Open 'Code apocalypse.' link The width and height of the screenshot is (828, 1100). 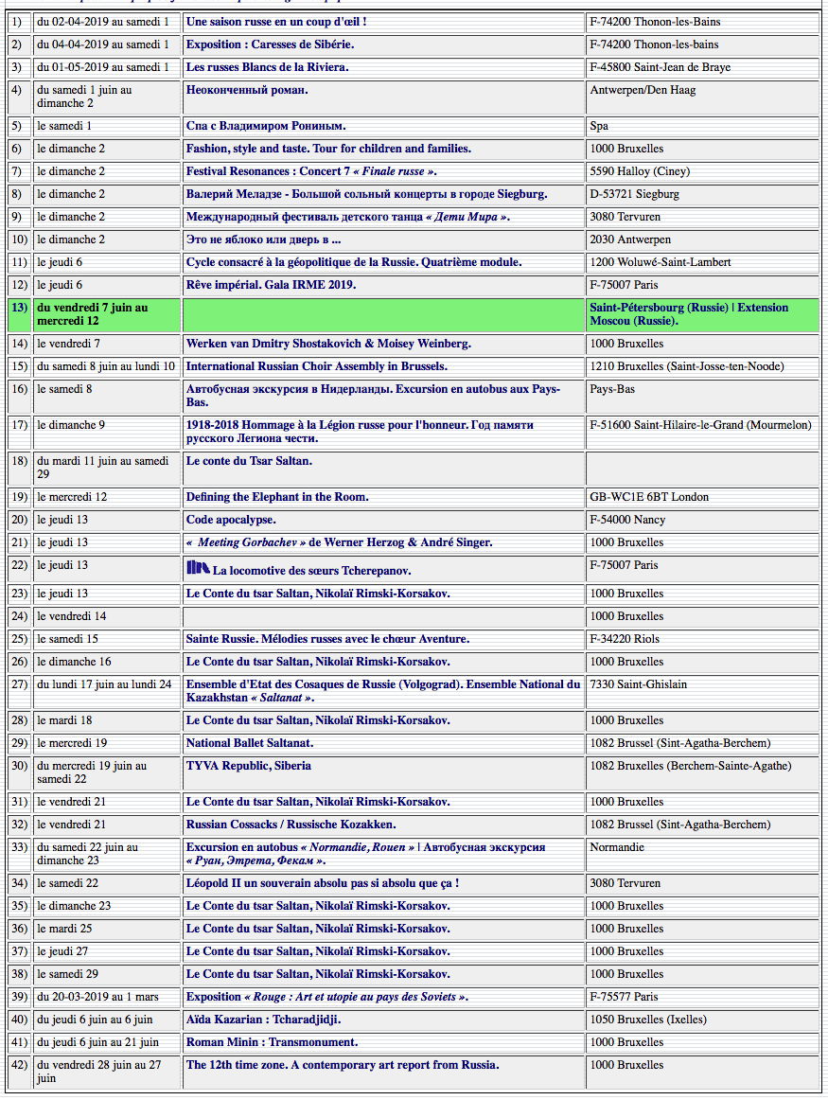(231, 520)
